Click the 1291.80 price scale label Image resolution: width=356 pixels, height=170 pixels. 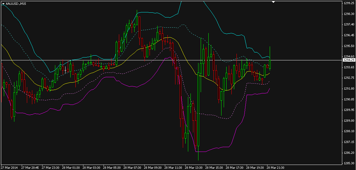click(349, 89)
